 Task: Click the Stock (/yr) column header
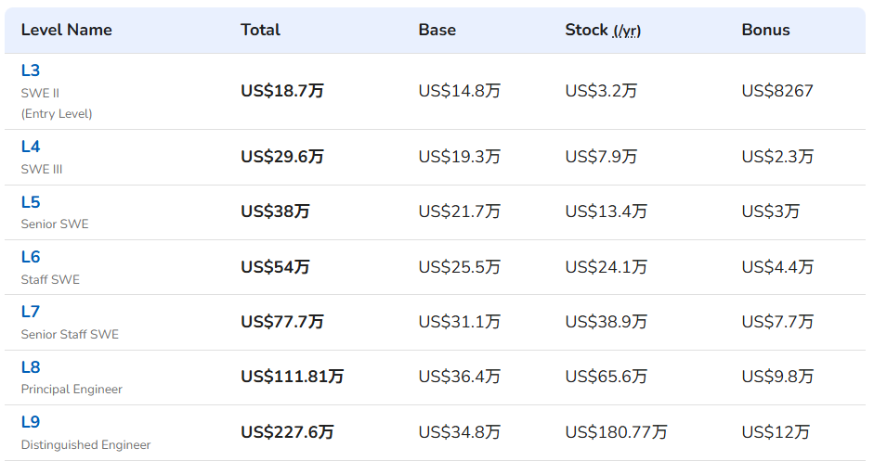pos(603,30)
